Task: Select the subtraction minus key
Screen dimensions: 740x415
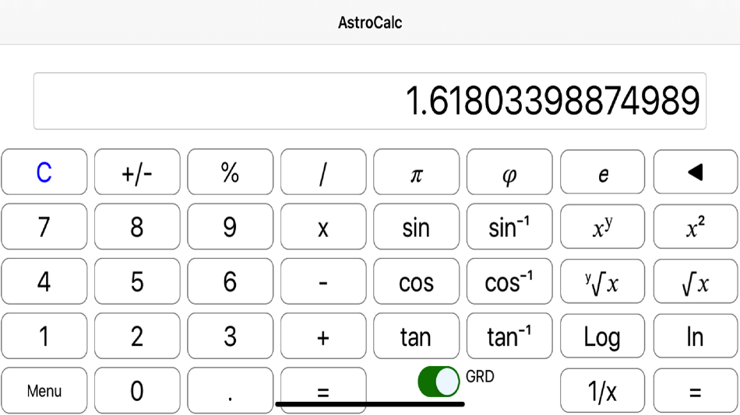Action: (323, 281)
